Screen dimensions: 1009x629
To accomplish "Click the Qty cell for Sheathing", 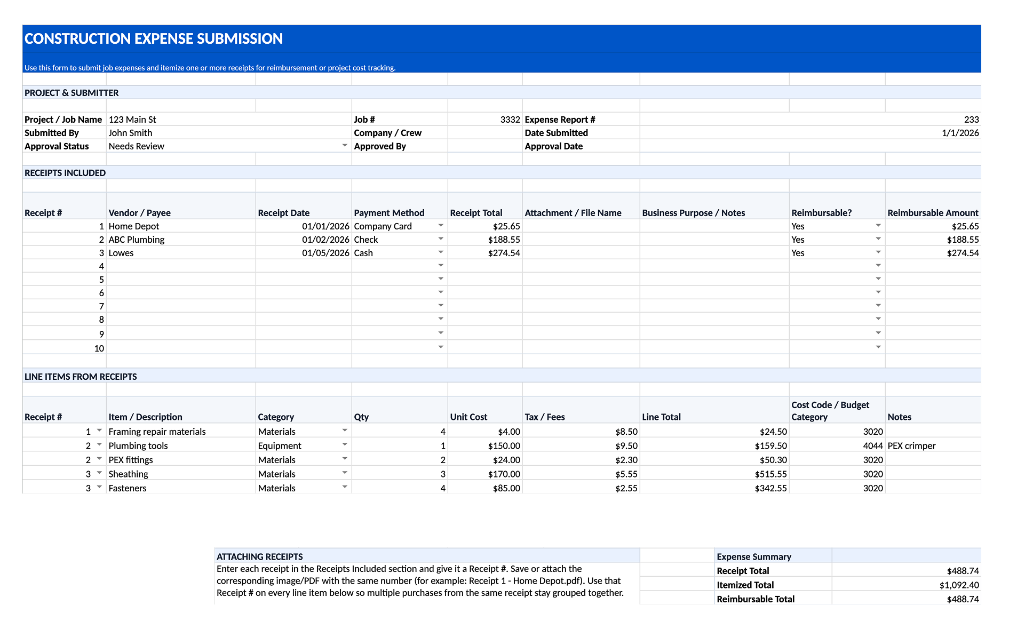I will (x=400, y=474).
